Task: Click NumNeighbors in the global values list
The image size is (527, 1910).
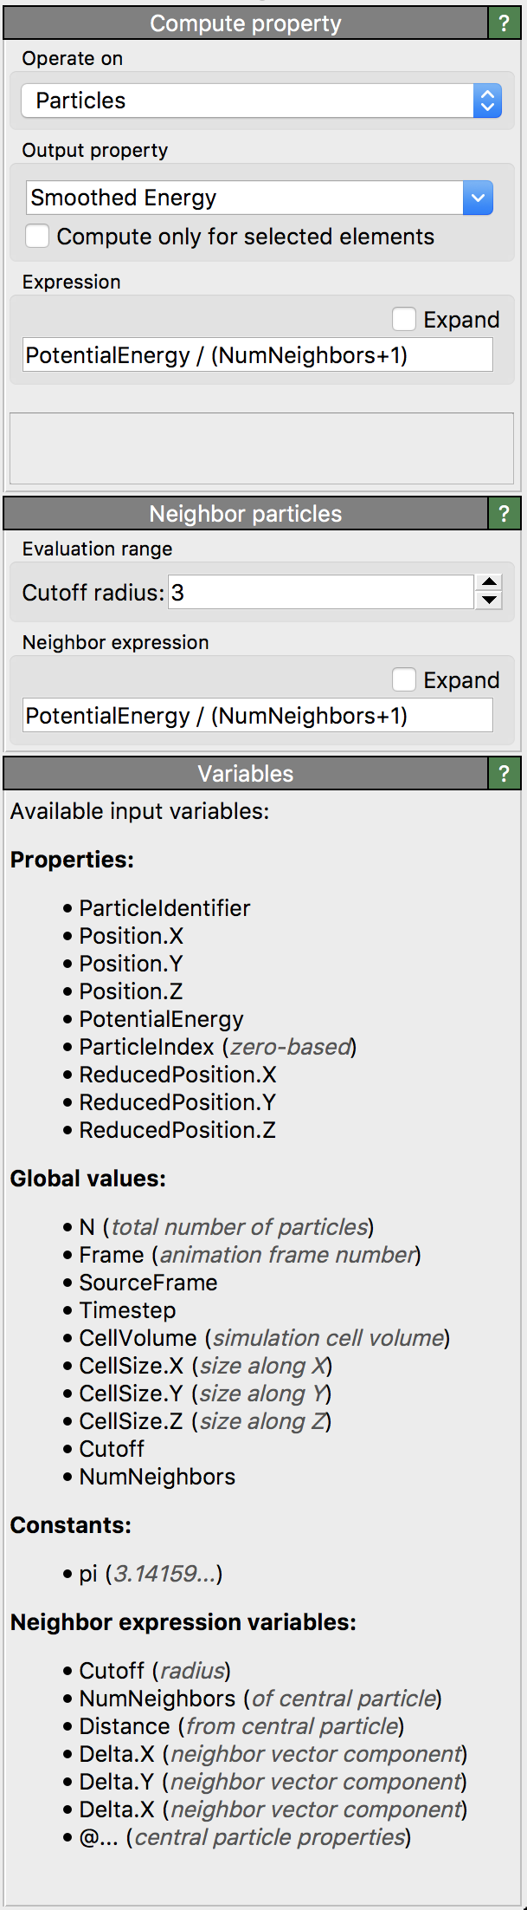Action: click(157, 1477)
